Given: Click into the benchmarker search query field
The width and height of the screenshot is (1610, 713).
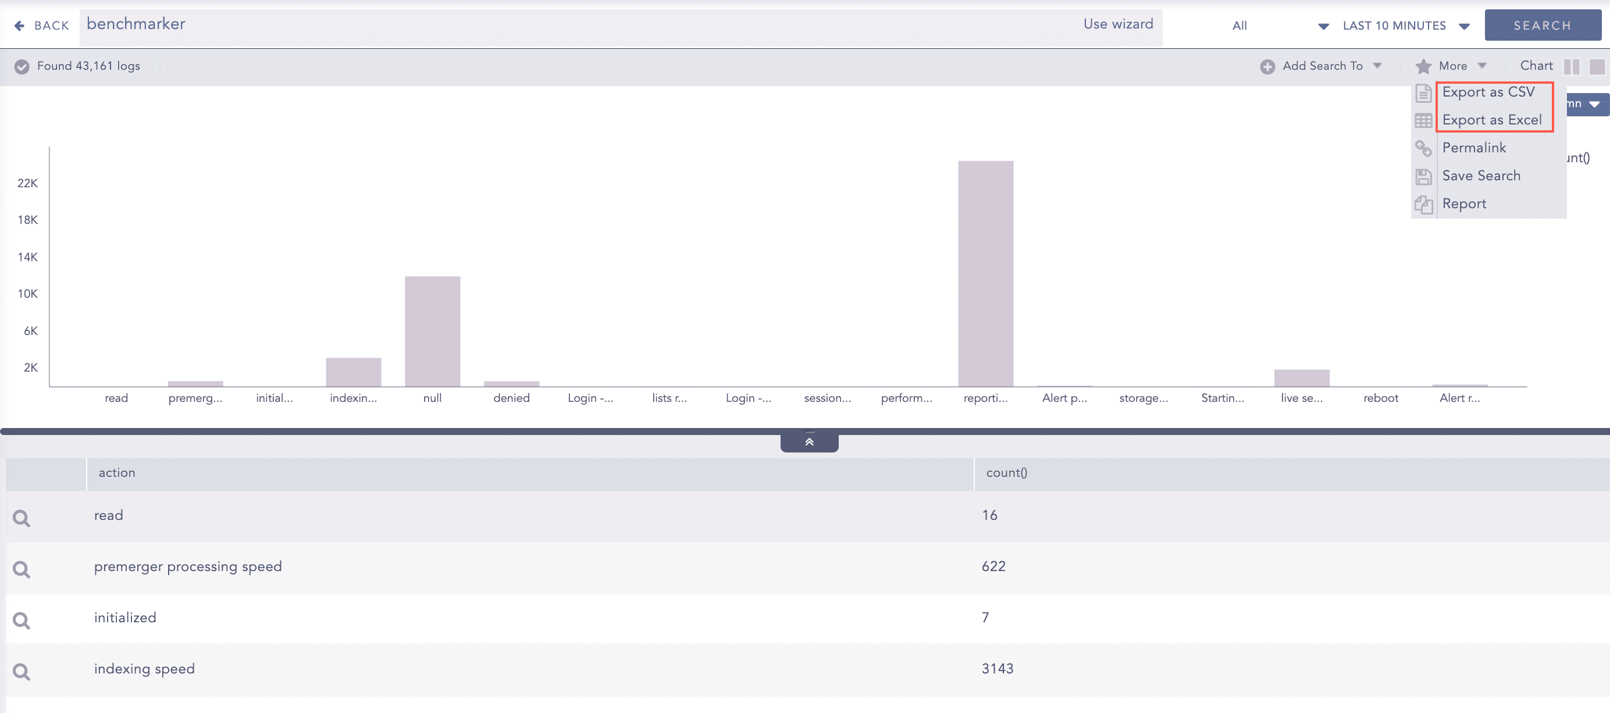Looking at the screenshot, I should 562,25.
